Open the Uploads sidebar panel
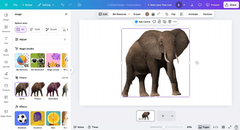Image resolution: width=240 pixels, height=130 pixels. [6, 64]
